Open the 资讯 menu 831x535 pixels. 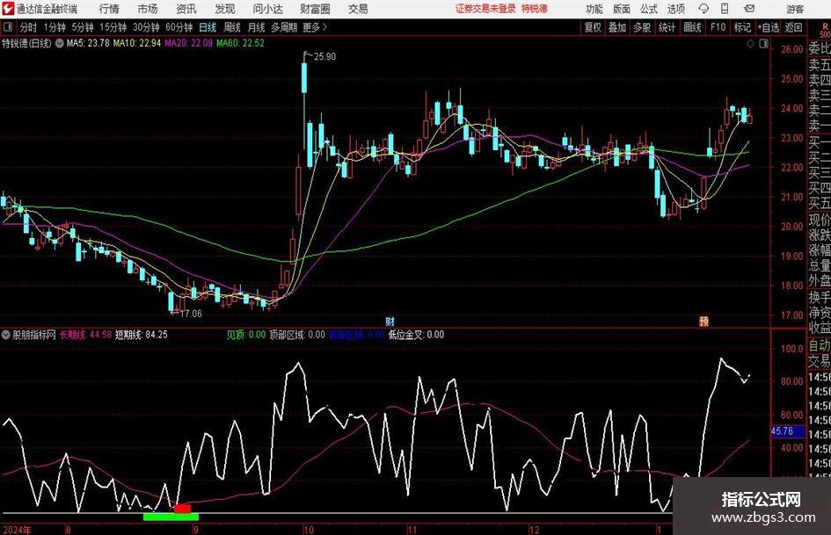click(186, 9)
